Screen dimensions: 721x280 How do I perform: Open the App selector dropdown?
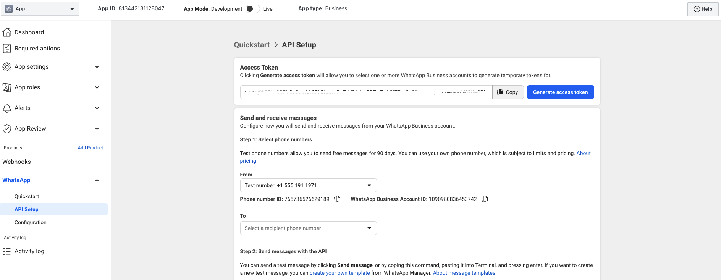[40, 9]
